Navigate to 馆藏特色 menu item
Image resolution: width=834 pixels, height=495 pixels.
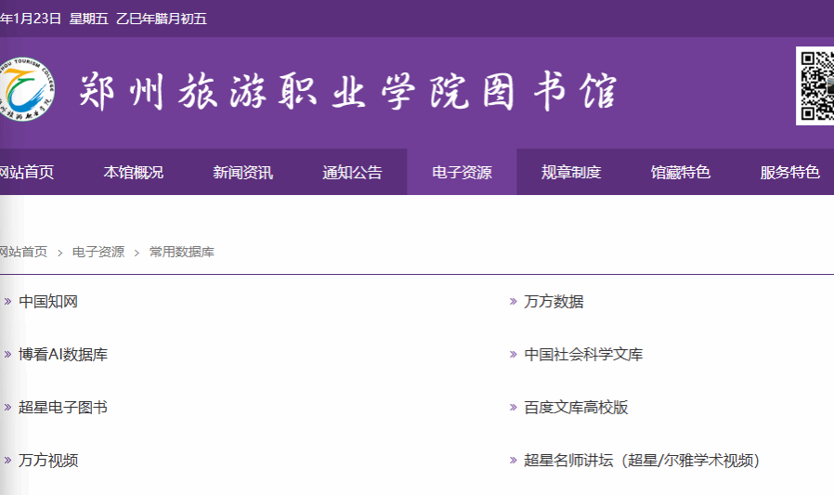coord(681,172)
